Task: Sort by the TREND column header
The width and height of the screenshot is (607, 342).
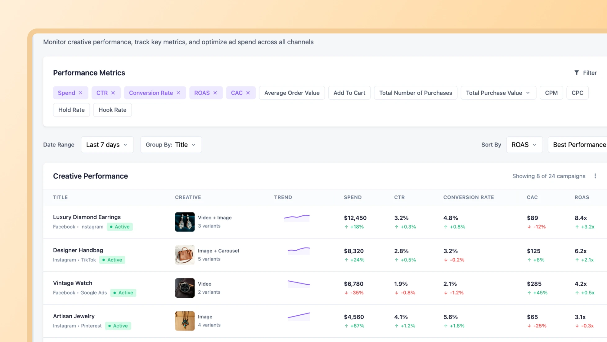Action: (x=283, y=197)
